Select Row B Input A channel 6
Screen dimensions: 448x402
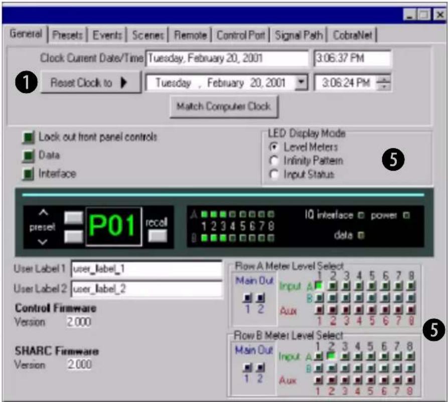[x=384, y=356]
